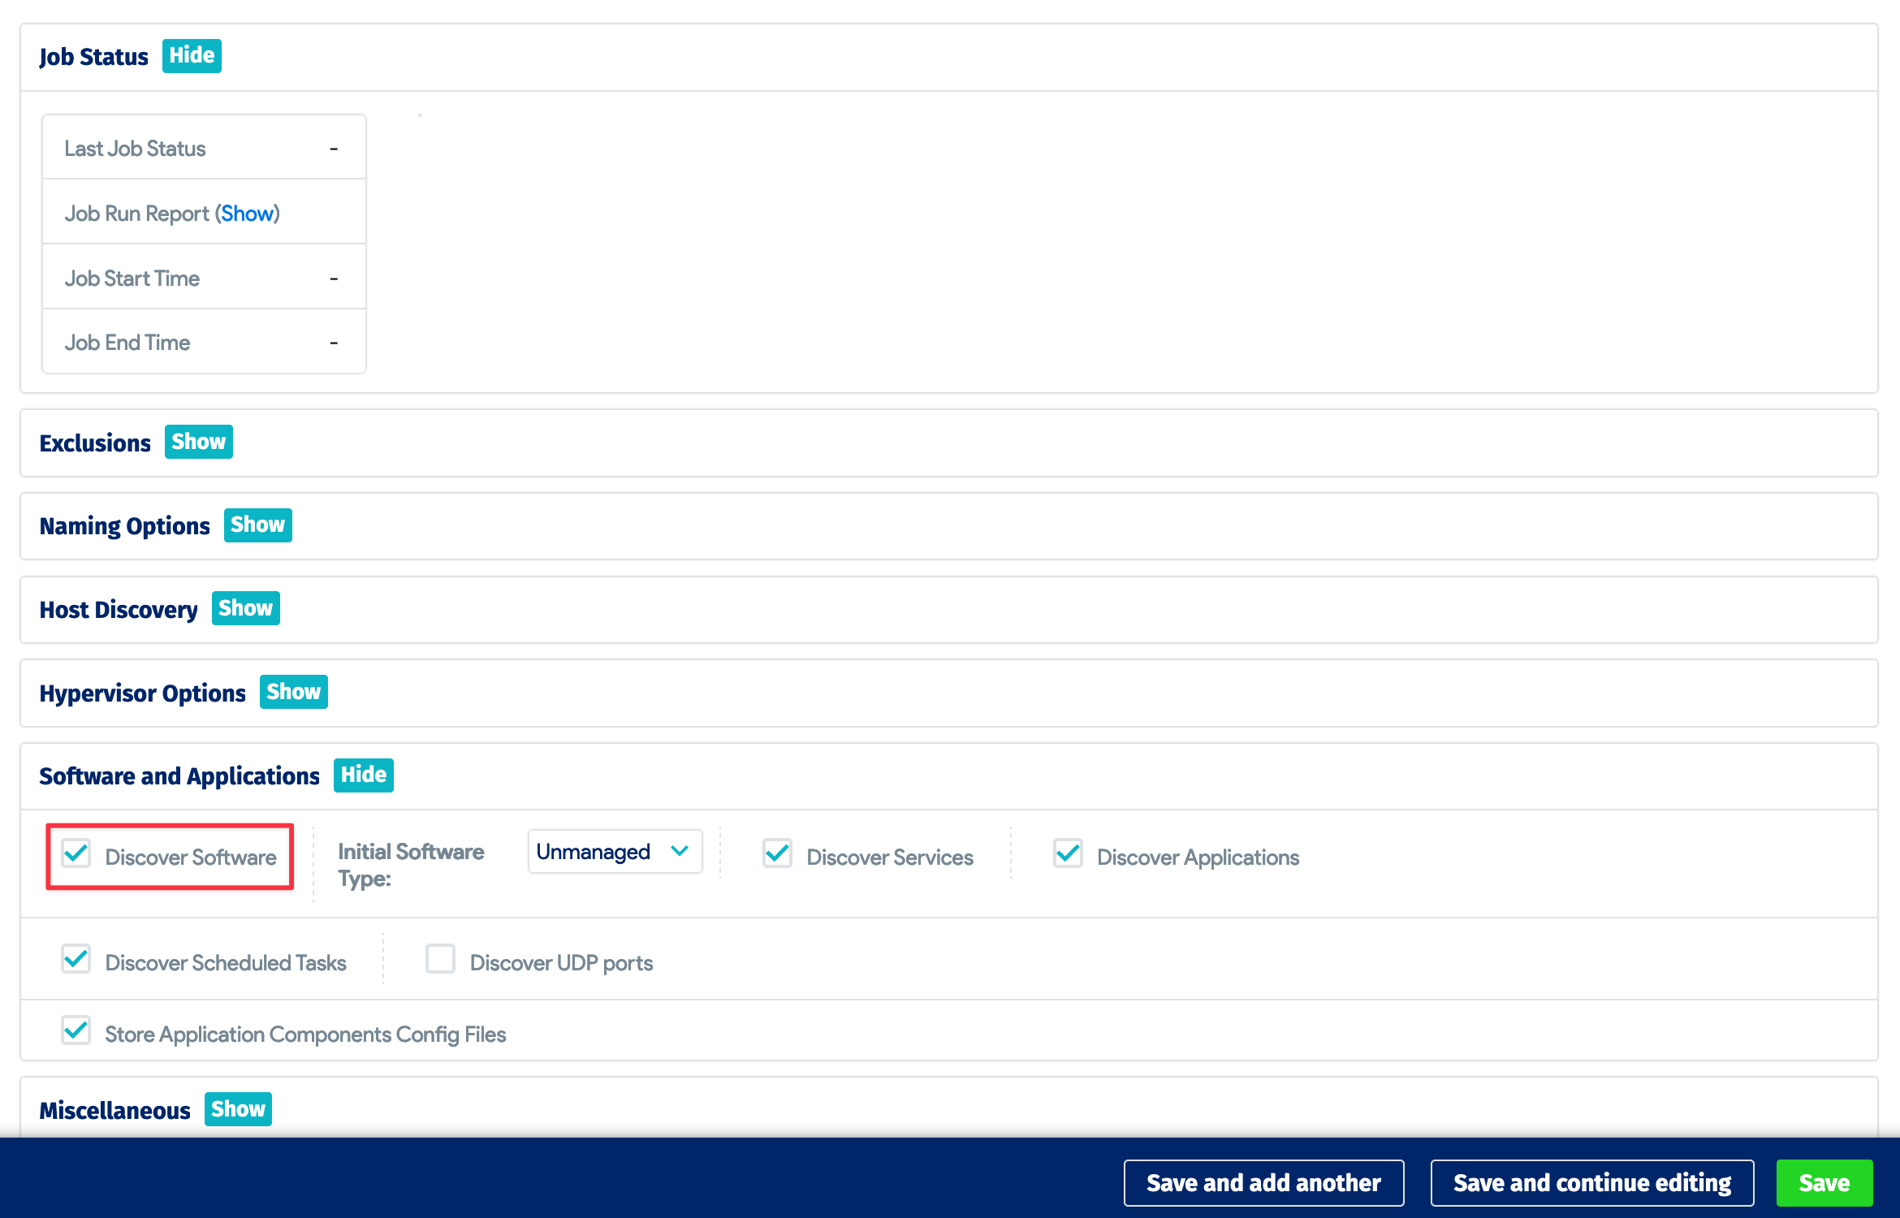Click the Host Discovery heading
The width and height of the screenshot is (1900, 1218).
[119, 610]
